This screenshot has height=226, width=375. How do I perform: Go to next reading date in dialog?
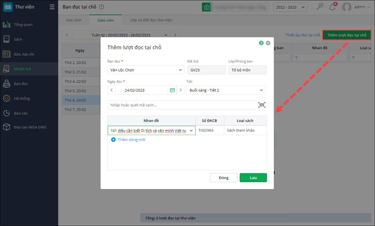[181, 90]
